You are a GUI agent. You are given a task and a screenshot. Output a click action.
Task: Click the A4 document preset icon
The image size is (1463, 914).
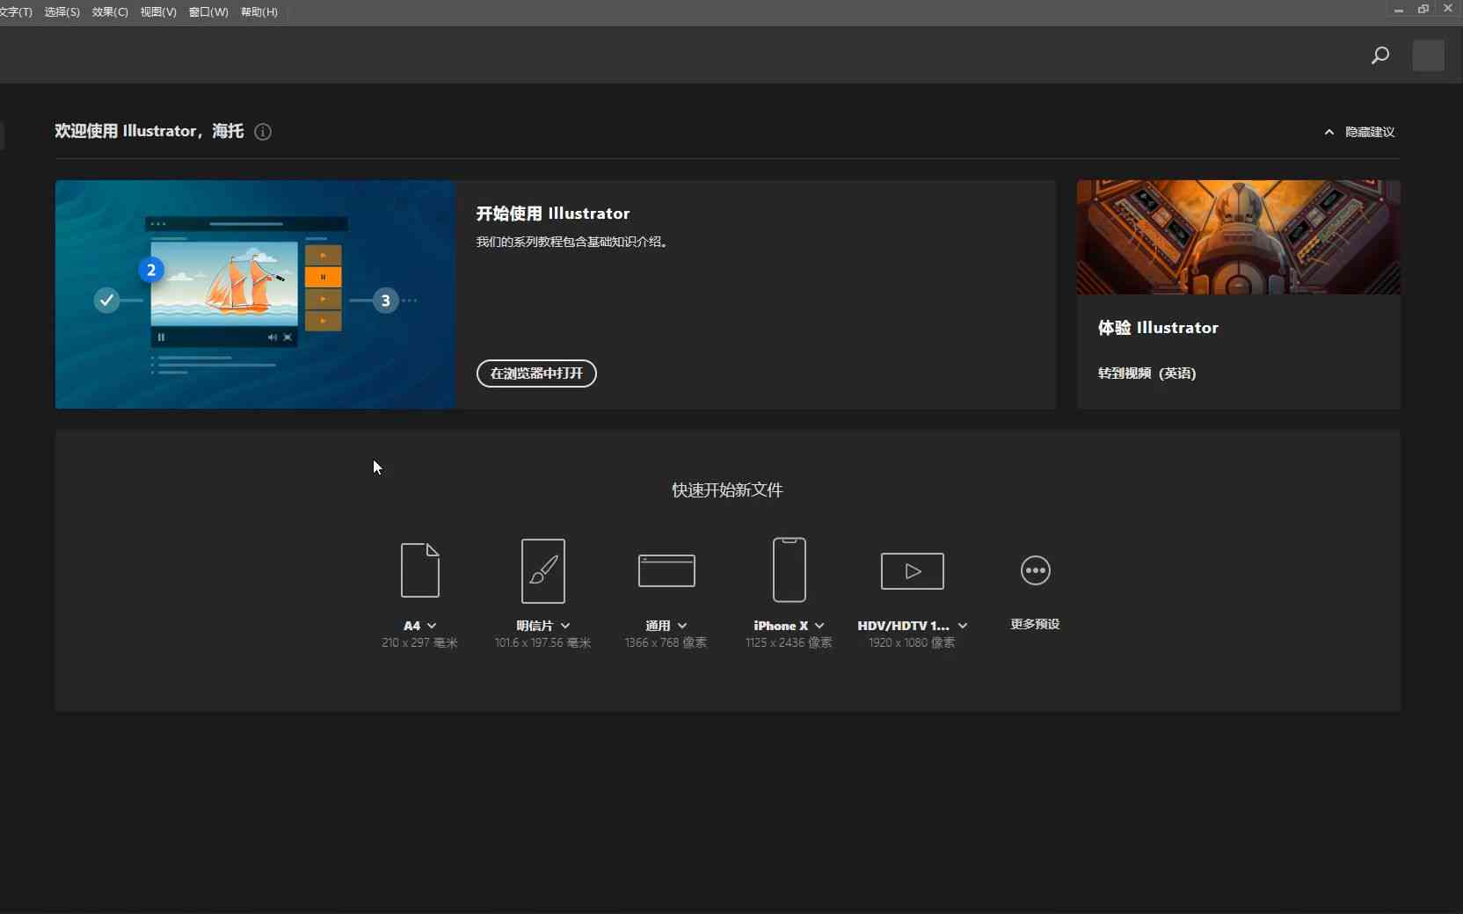point(420,570)
